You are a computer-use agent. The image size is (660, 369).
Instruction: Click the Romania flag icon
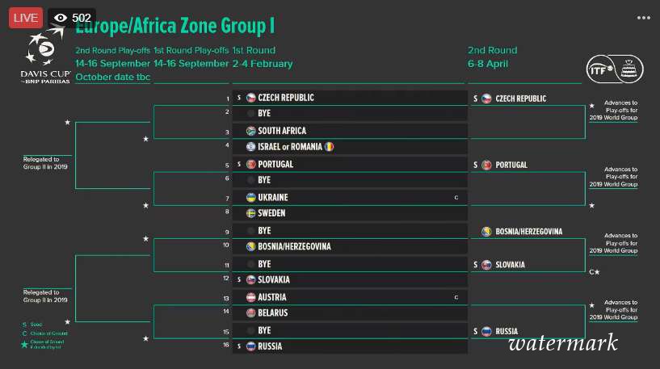pos(329,147)
